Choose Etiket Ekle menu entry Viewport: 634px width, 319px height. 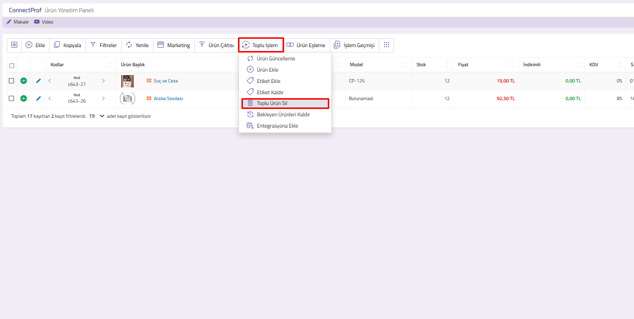pyautogui.click(x=285, y=81)
